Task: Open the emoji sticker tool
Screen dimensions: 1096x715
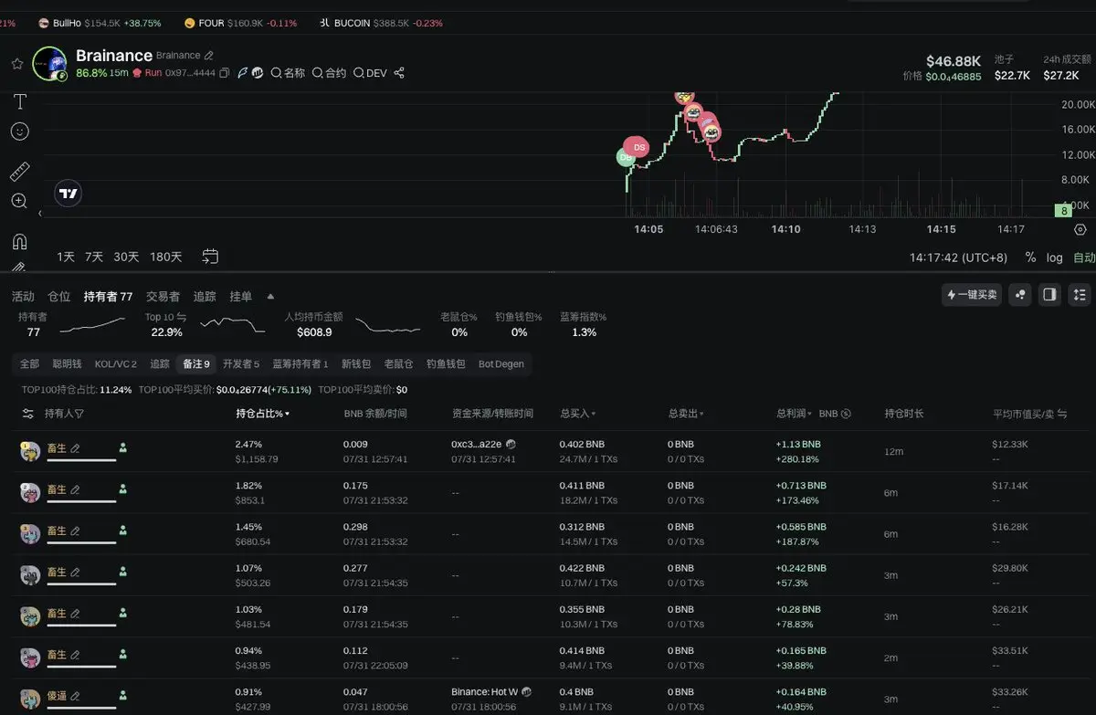Action: click(x=19, y=131)
